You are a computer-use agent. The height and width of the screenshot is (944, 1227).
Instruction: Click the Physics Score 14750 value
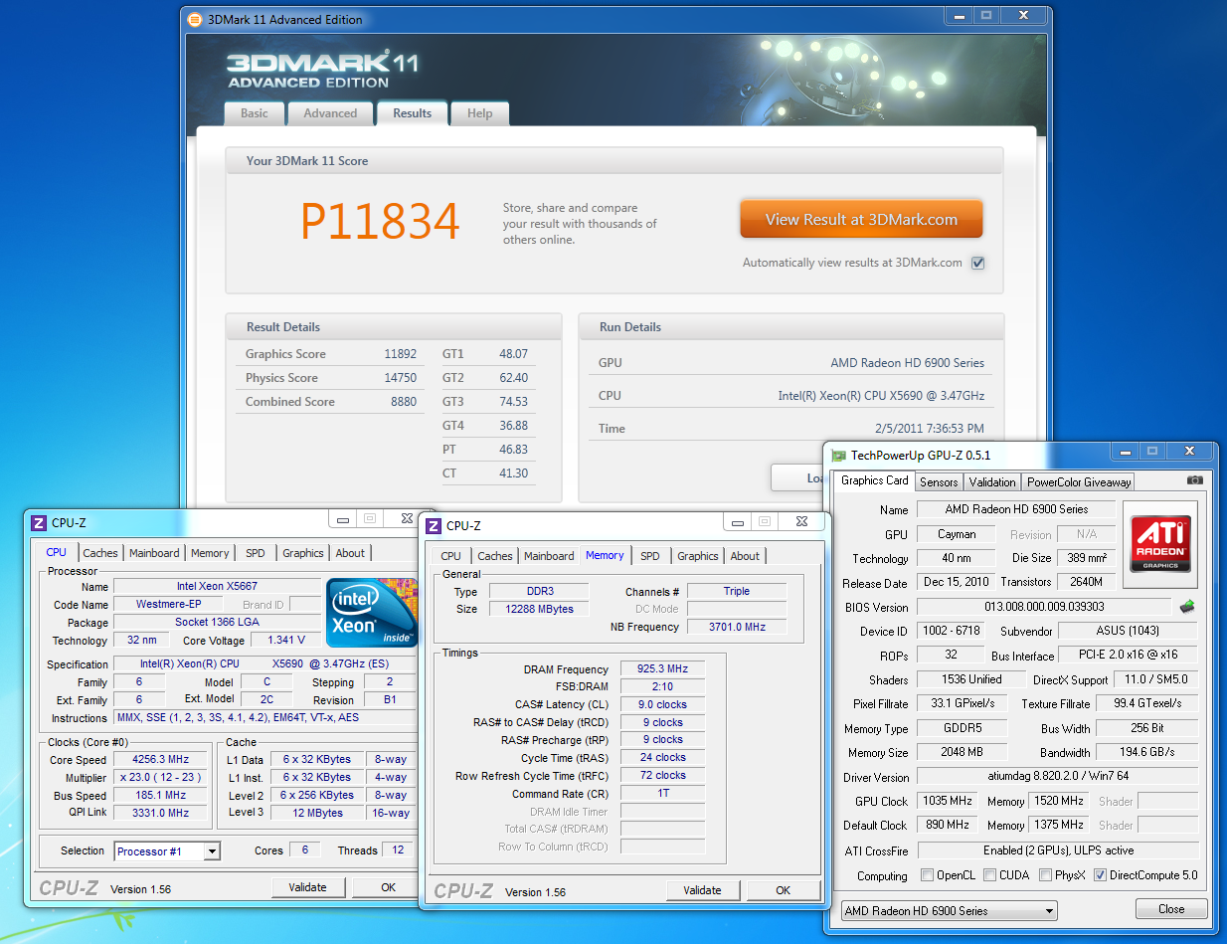[401, 378]
